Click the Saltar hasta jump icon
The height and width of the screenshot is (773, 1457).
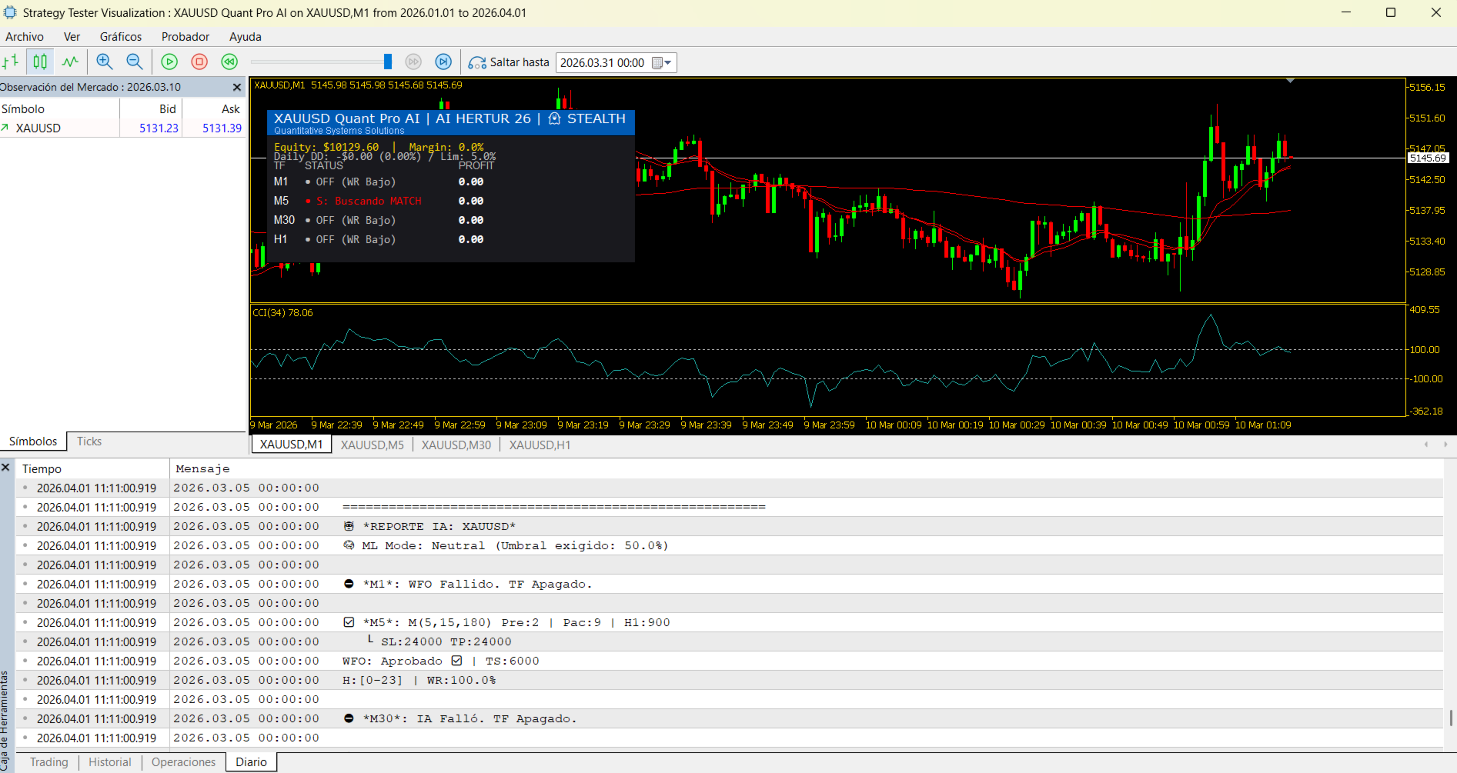tap(477, 63)
